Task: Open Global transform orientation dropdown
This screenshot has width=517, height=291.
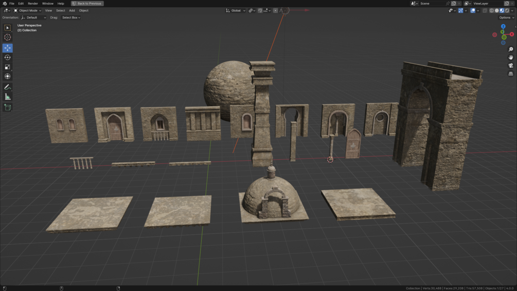Action: [236, 10]
